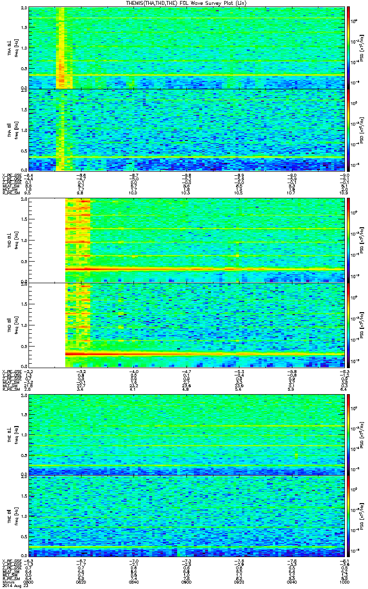Click the X_RE_GSE value -2.2 under THD panels

pos(29,372)
